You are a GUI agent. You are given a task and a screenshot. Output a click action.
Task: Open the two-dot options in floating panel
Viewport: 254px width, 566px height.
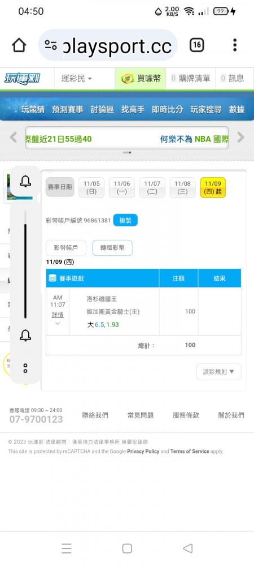tap(25, 368)
